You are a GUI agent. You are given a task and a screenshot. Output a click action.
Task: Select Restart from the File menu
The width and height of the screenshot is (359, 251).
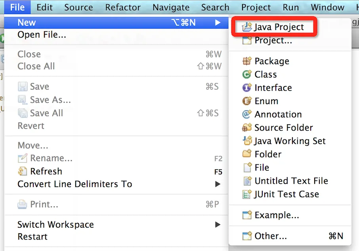pos(32,237)
